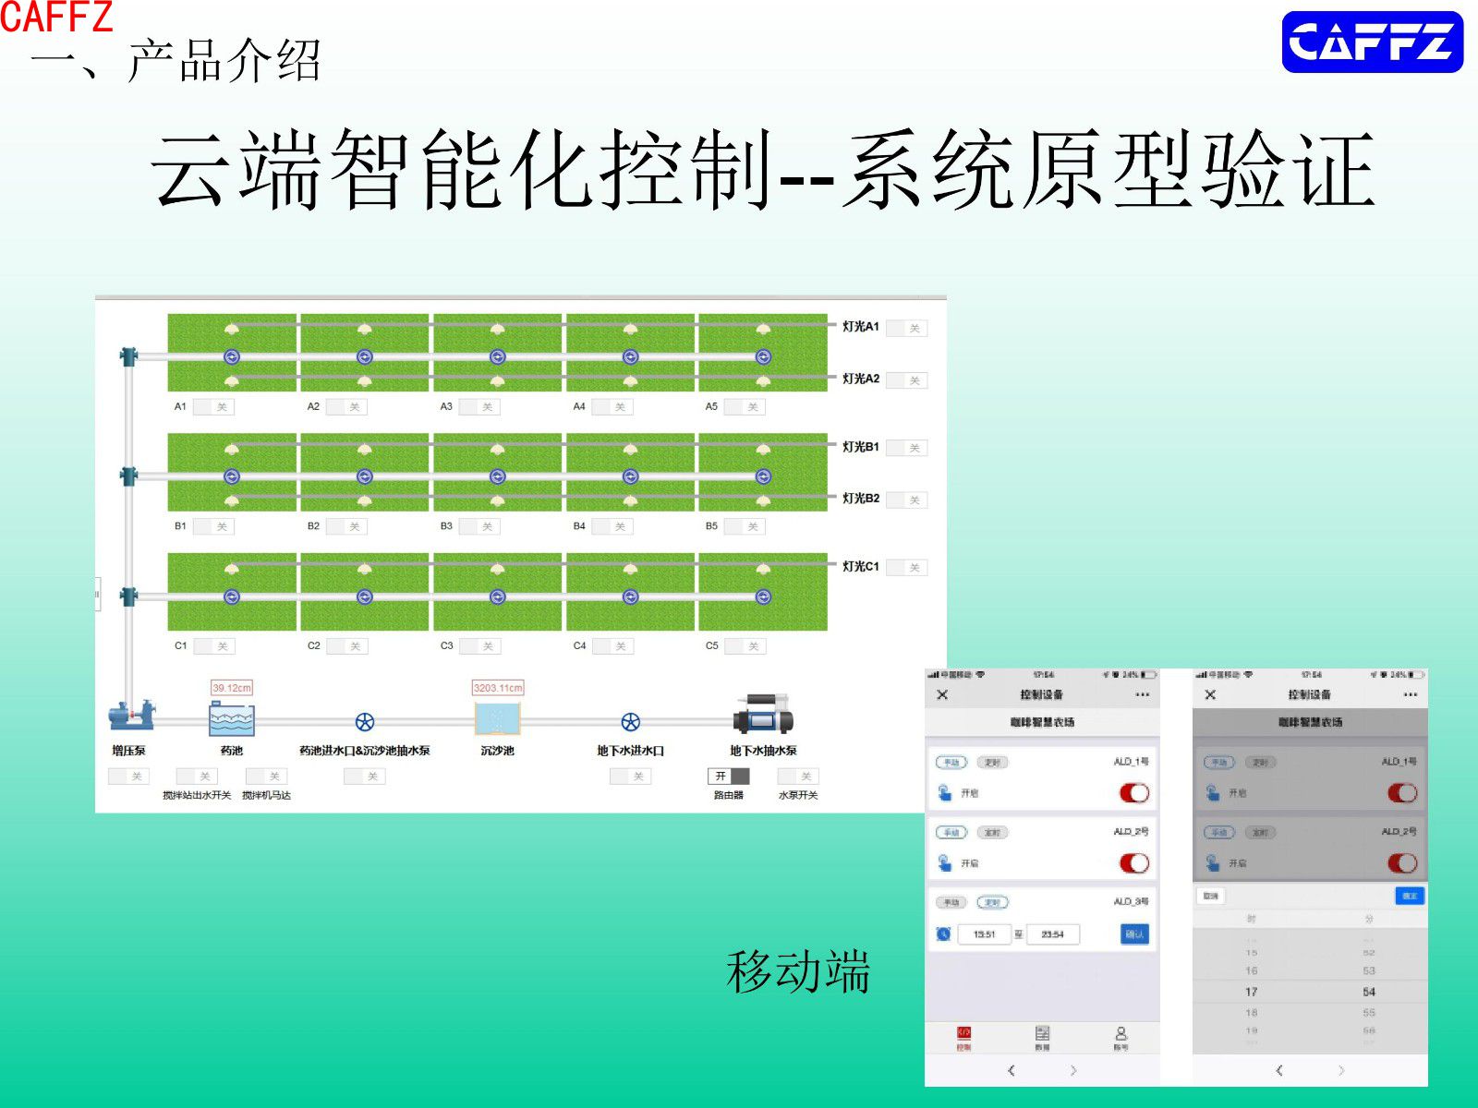Click the 增压泵 booster pump icon

tap(130, 717)
